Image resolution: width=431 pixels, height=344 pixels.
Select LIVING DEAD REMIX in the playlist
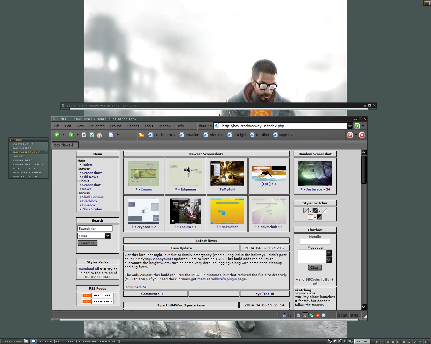coord(29,164)
